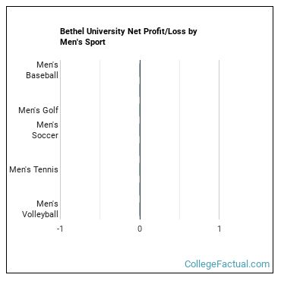Viewport: 281px width, 281px height.
Task: Click the 1 axis tick label
Action: 219,229
